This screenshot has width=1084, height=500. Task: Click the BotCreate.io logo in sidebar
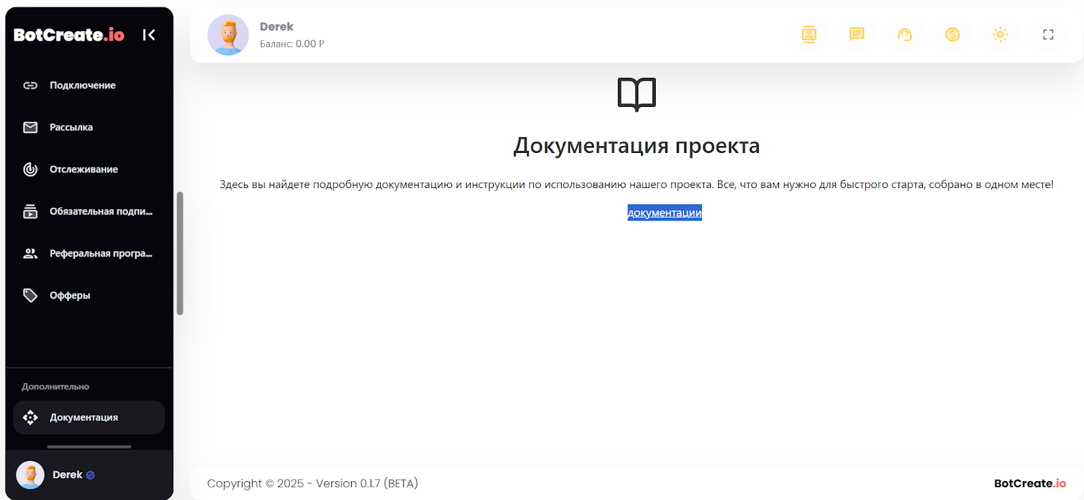(x=69, y=35)
